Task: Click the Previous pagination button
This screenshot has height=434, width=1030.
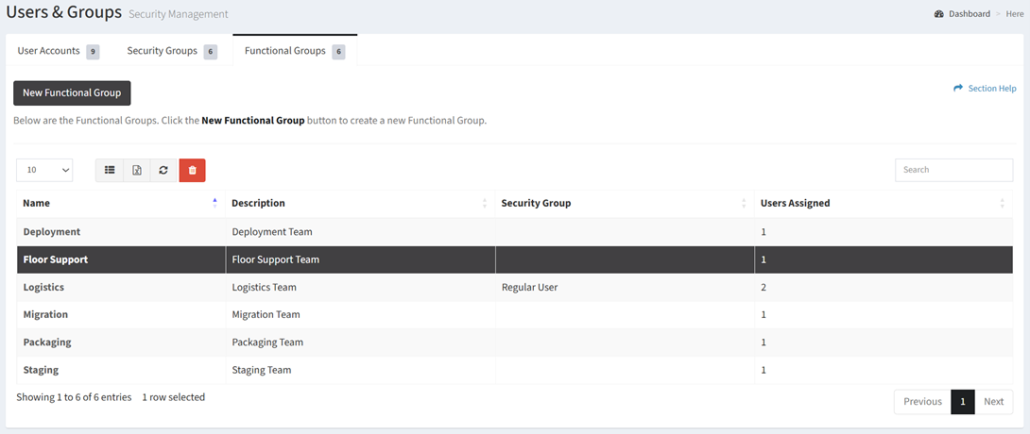Action: 922,402
